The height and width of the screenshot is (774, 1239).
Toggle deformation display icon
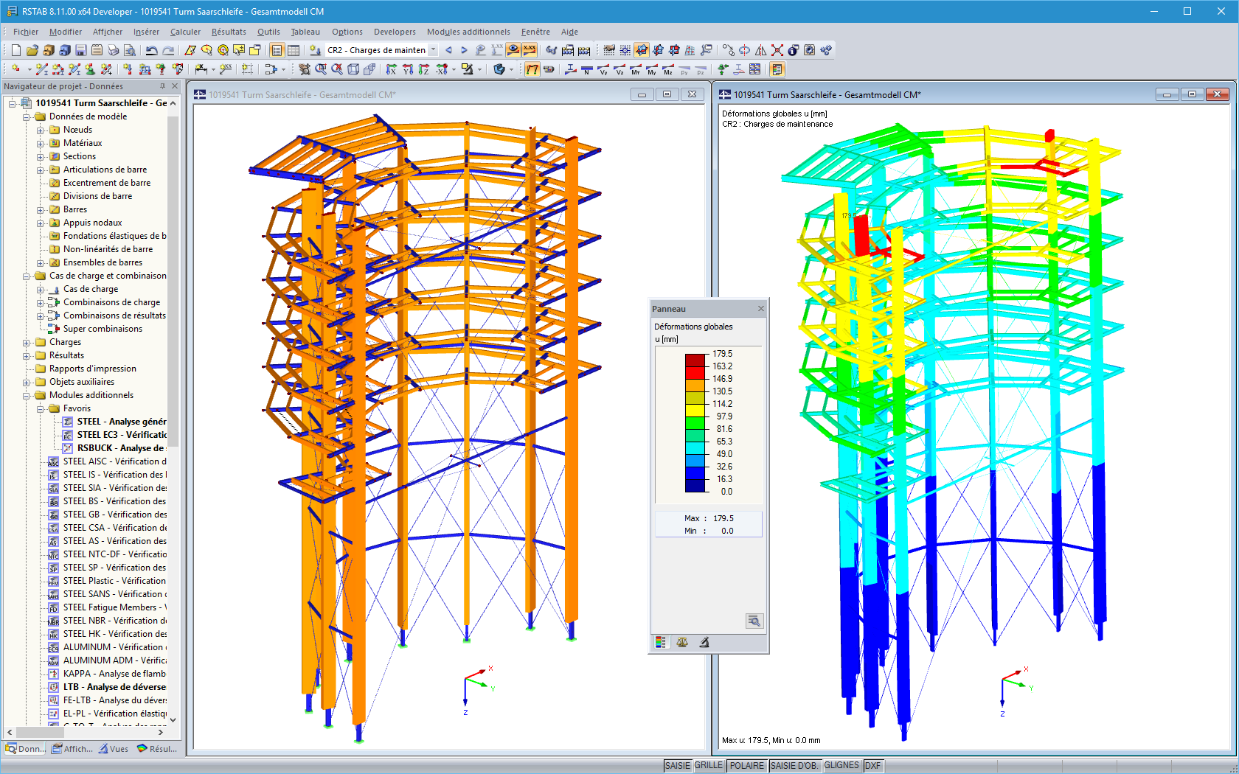[532, 69]
